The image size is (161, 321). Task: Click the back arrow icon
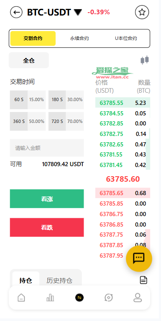tap(16, 12)
